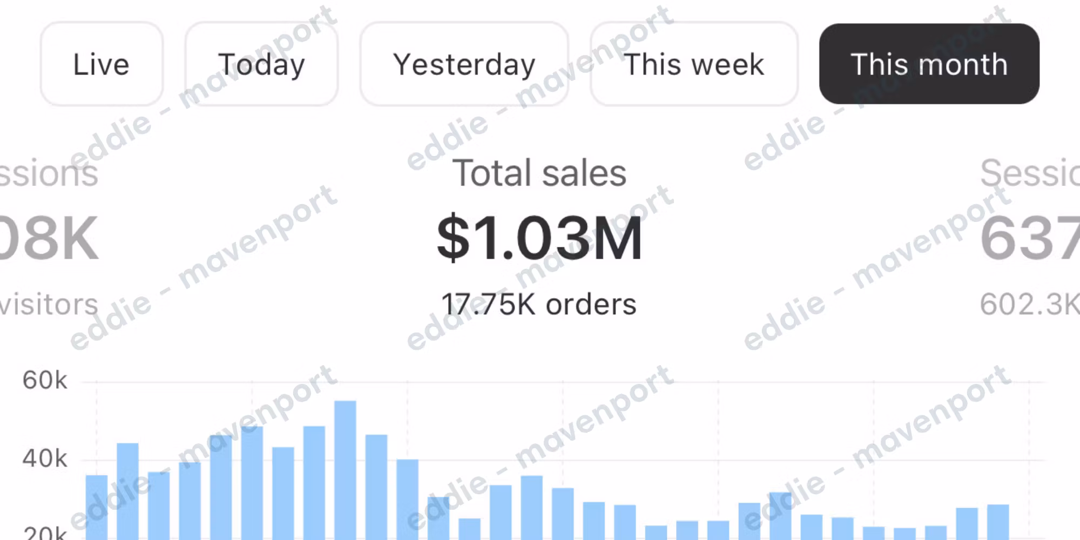The height and width of the screenshot is (540, 1080).
Task: Click the leftmost bar in the chart
Action: click(97, 508)
